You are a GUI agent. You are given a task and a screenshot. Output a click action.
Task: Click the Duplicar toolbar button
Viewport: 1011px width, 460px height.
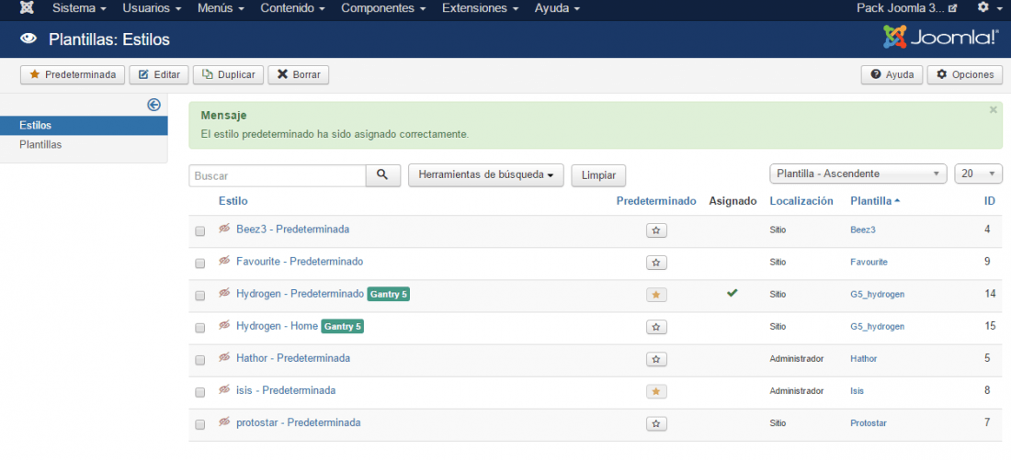pos(228,74)
